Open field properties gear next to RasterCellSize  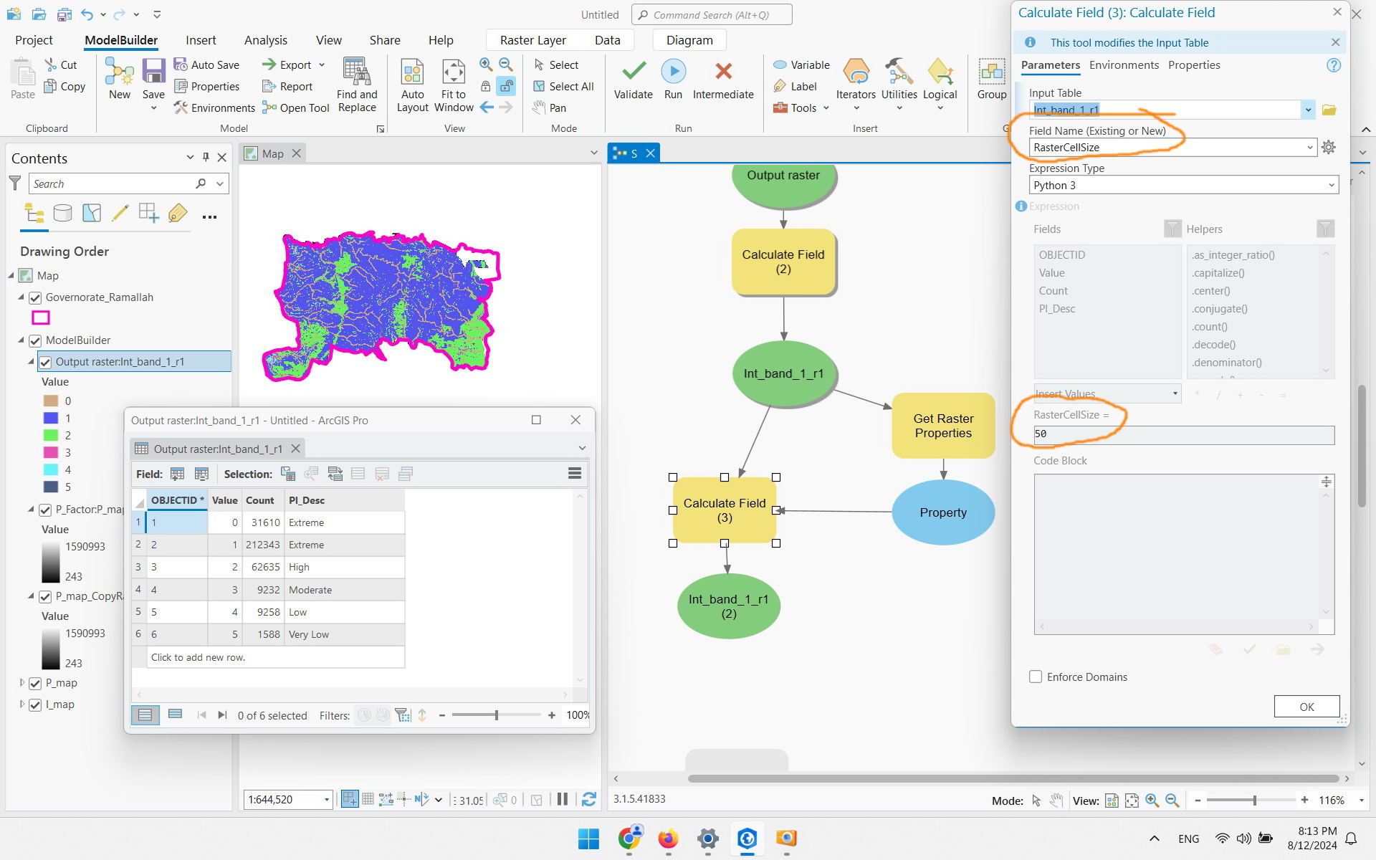(x=1329, y=148)
